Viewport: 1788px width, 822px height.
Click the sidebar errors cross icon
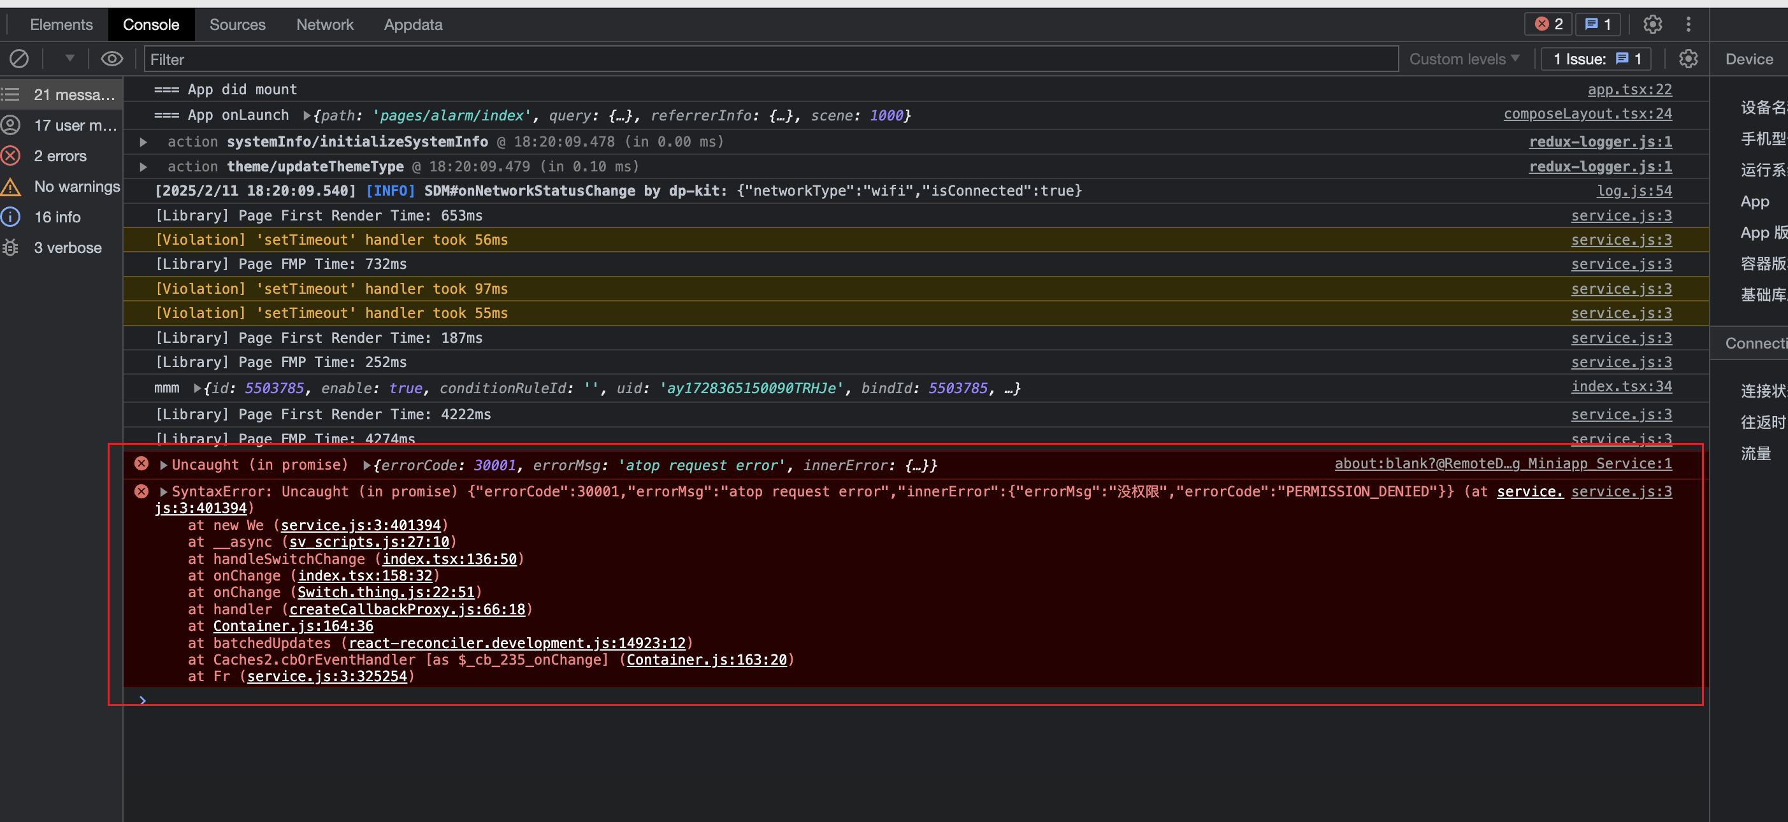(x=10, y=155)
